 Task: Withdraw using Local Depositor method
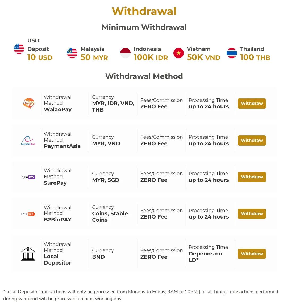click(252, 254)
